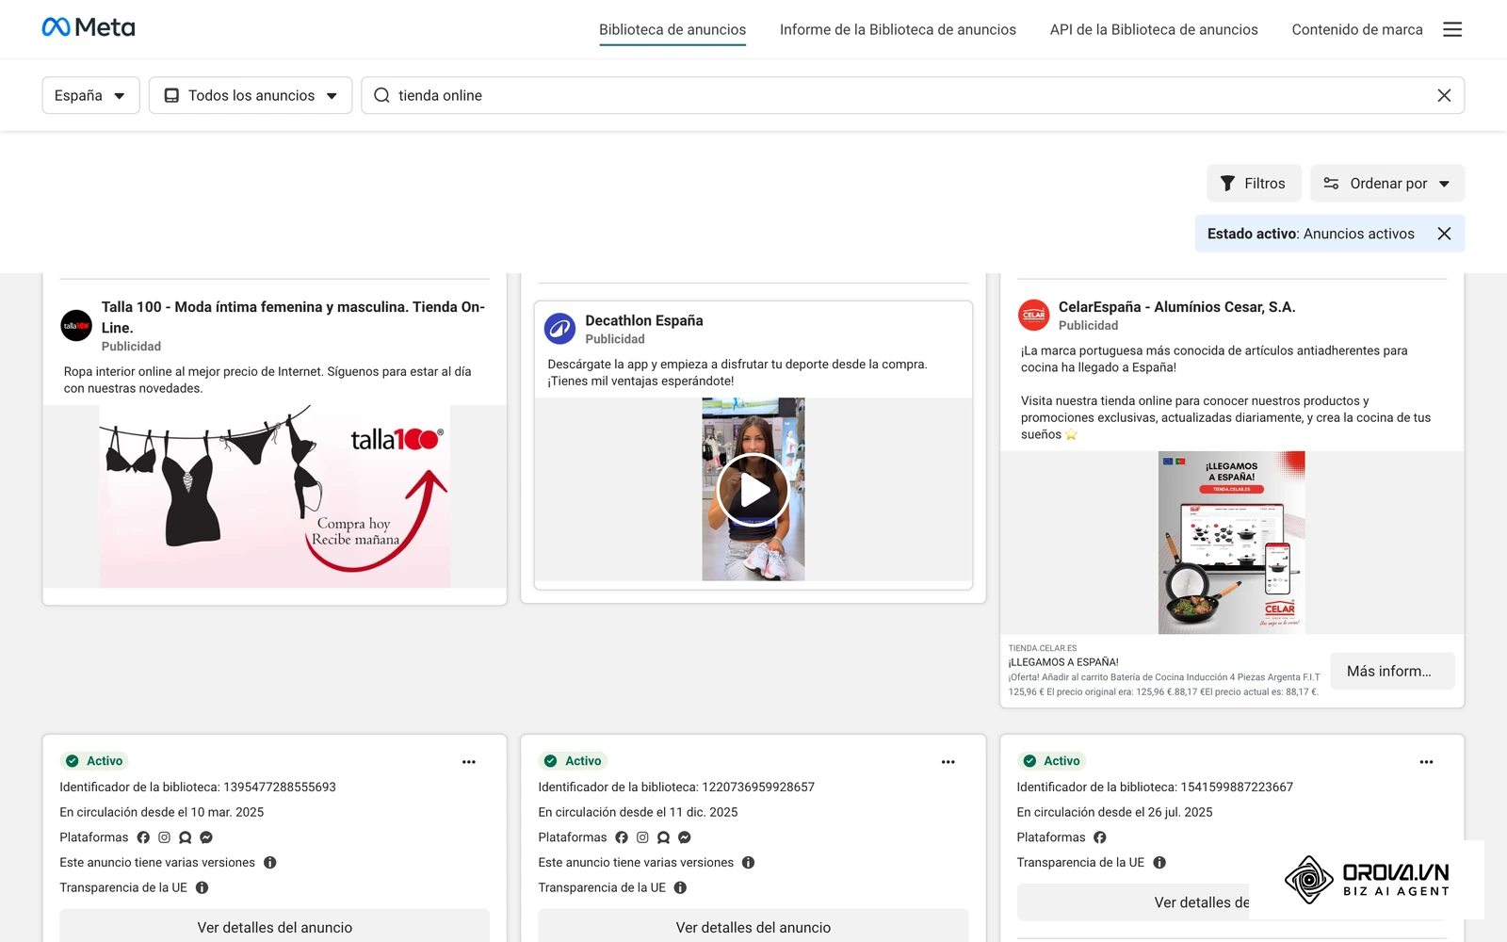Open options menu for ad 1541599887223667
1507x942 pixels.
pyautogui.click(x=1426, y=761)
